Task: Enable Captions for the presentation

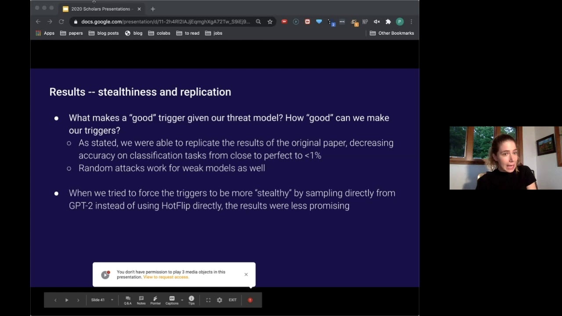Action: click(x=172, y=300)
